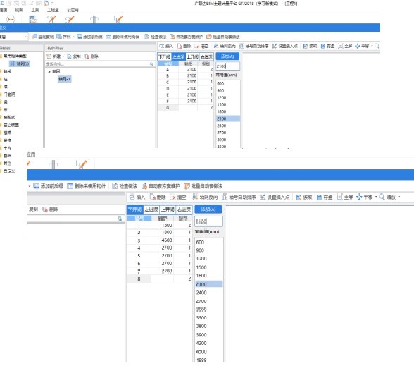Click 删除未使用构件 in the upper view toolbar

pyautogui.click(x=123, y=37)
